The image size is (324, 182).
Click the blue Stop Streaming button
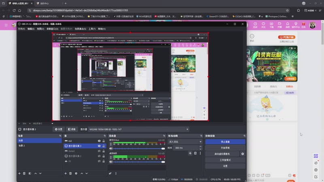[x=225, y=142]
